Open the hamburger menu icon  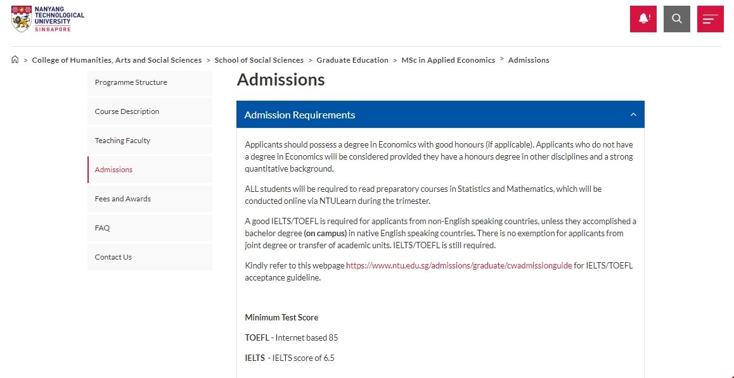tap(710, 19)
